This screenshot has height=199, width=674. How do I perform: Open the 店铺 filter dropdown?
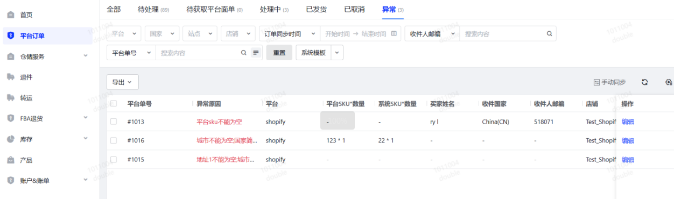(x=238, y=33)
